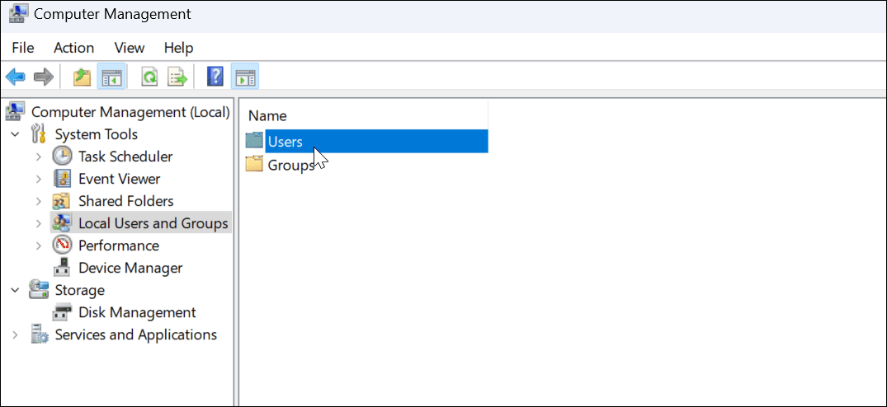Select Disk Management in the tree
The width and height of the screenshot is (887, 407).
coord(138,312)
